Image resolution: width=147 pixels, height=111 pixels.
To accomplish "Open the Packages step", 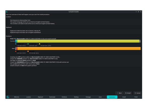I will (x=88, y=97).
